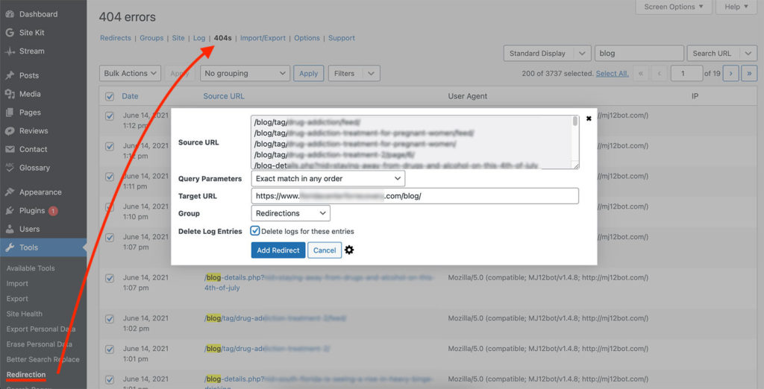
Task: Open the Bulk Actions dropdown
Action: pyautogui.click(x=130, y=74)
